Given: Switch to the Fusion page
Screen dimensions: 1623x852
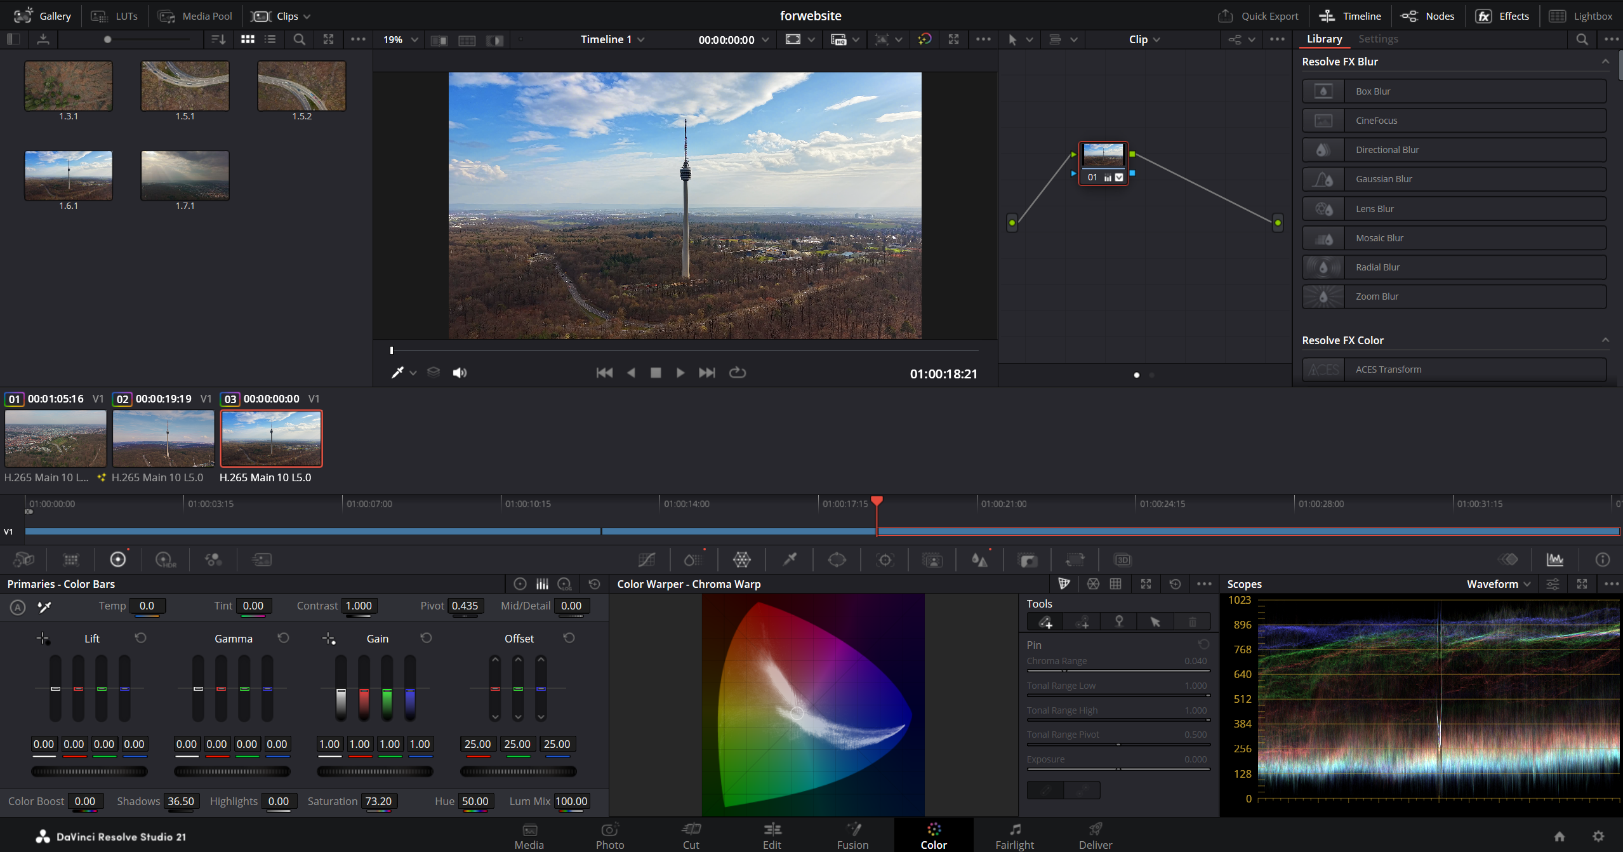Looking at the screenshot, I should click(x=852, y=835).
